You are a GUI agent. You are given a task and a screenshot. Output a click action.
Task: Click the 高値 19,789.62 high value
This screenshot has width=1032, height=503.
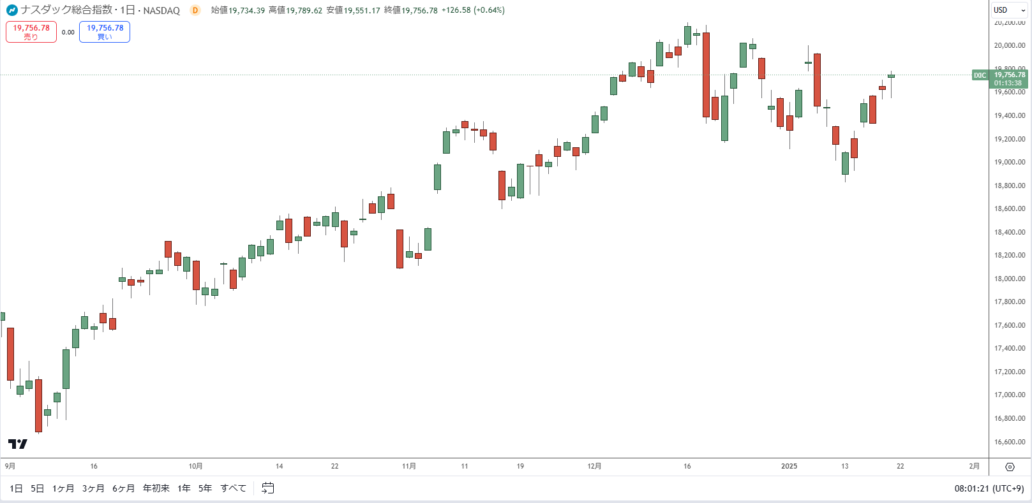[x=295, y=10]
